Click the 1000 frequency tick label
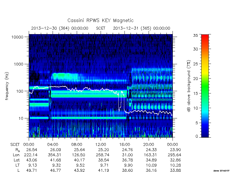 (19, 64)
